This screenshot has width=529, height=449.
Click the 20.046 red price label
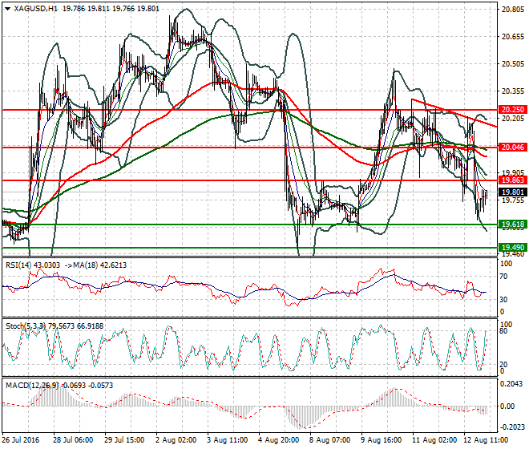(x=511, y=148)
